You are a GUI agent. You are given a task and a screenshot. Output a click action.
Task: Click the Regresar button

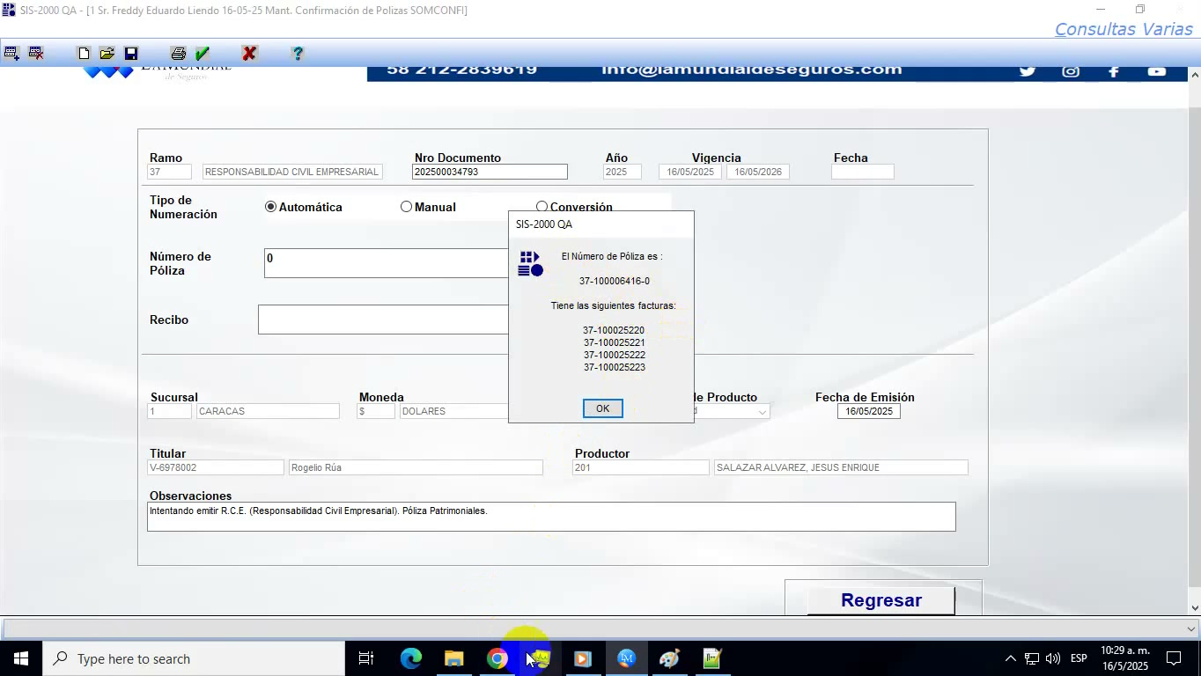coord(880,600)
